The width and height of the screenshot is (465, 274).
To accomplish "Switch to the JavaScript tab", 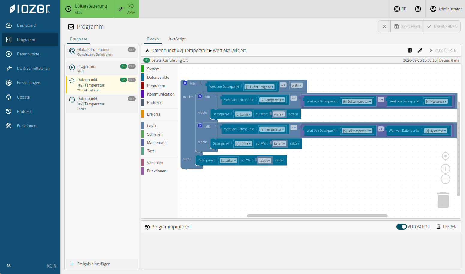I will (176, 39).
